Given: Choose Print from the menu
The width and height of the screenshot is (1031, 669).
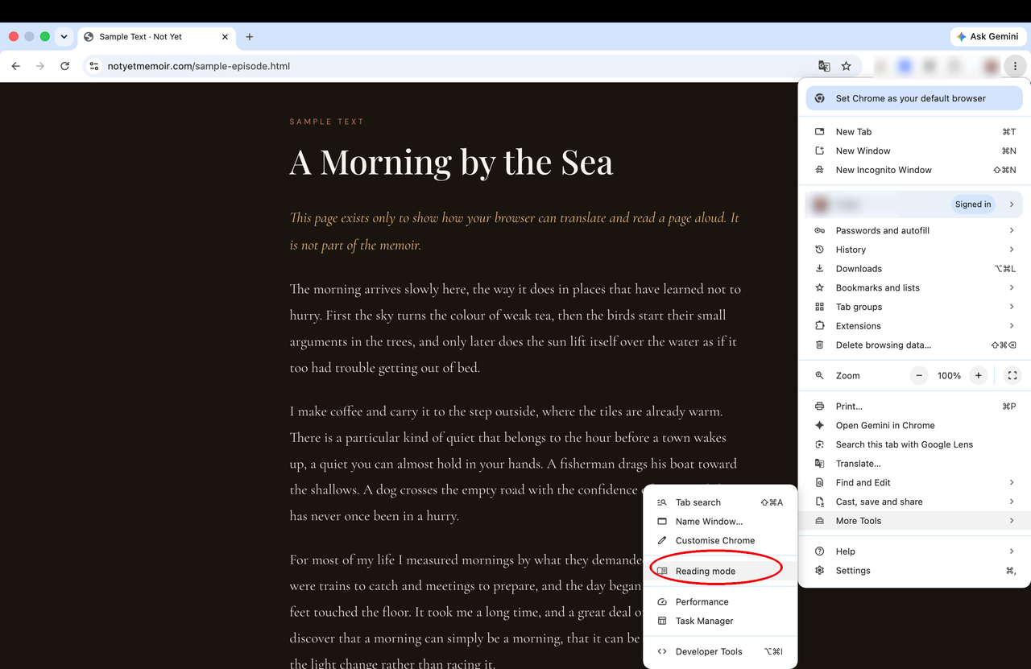Looking at the screenshot, I should (914, 407).
